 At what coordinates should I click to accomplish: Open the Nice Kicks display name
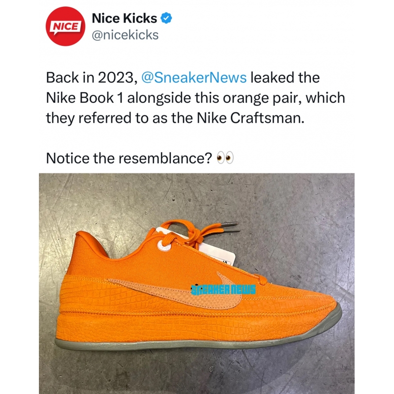(x=125, y=18)
